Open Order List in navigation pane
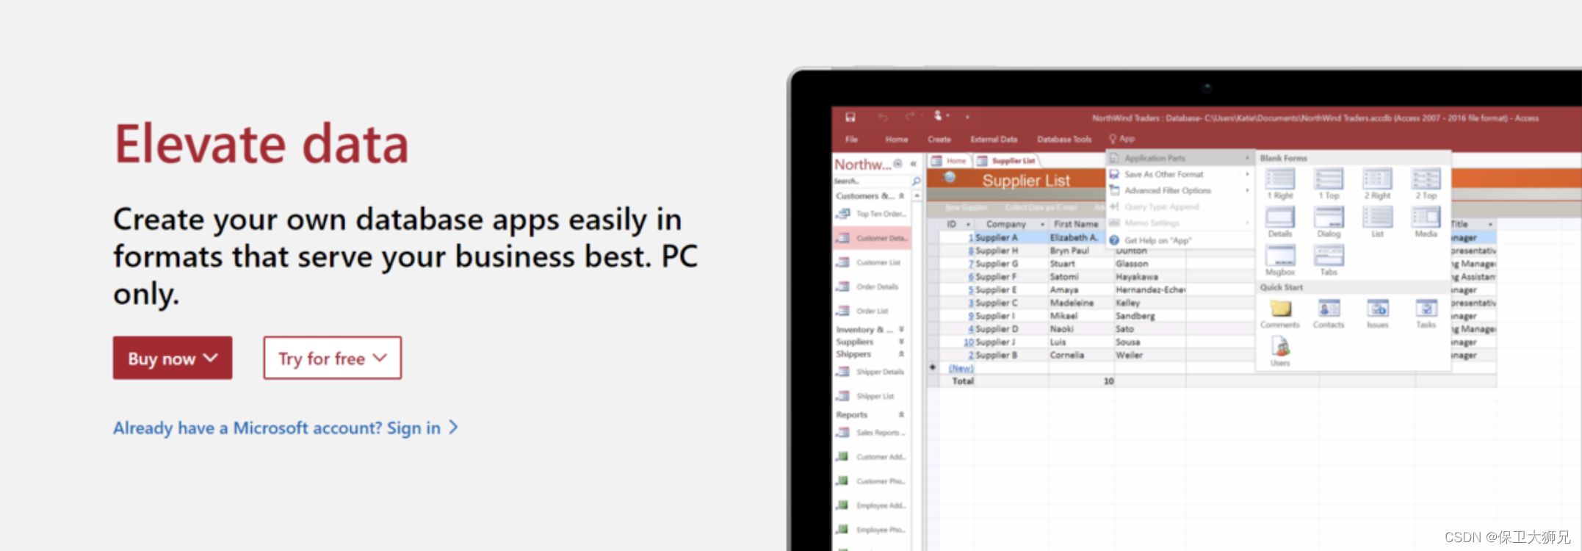The height and width of the screenshot is (551, 1582). tap(872, 311)
